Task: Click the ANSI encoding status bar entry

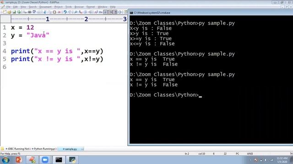Action: 250,154
